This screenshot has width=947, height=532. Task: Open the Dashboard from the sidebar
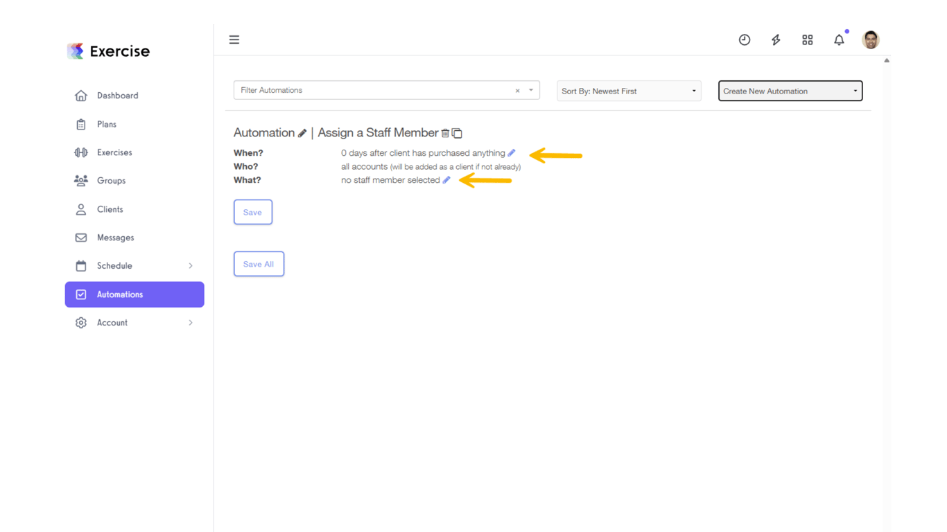tap(117, 95)
